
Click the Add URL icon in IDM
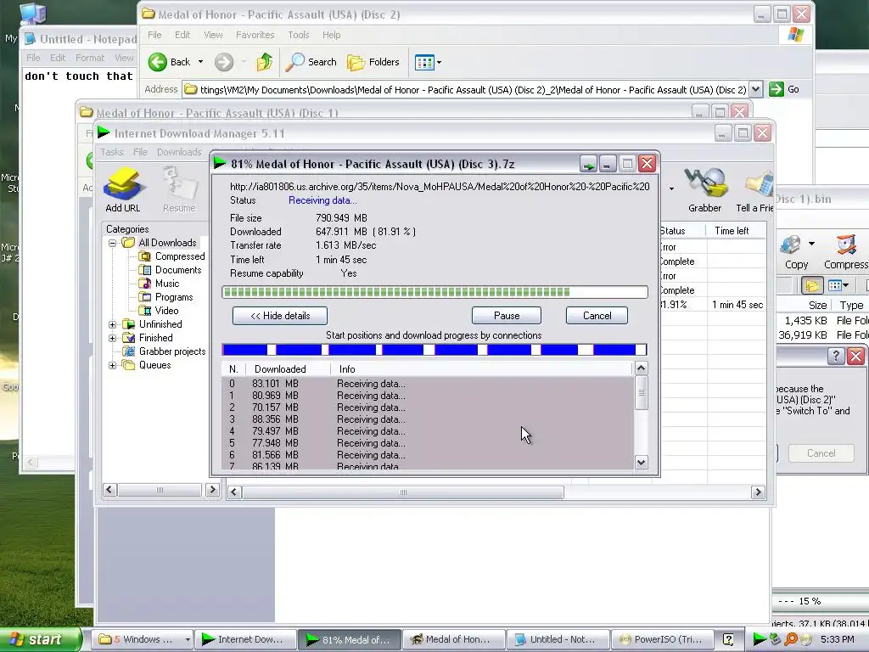123,190
